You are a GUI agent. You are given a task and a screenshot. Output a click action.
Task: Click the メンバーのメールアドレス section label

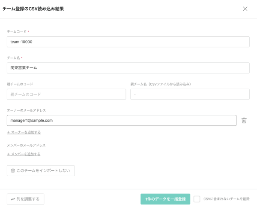click(x=26, y=145)
